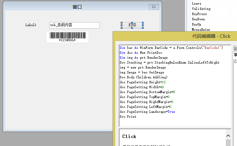Select the Validating event
Image resolution: width=237 pixels, height=146 pixels.
click(201, 9)
